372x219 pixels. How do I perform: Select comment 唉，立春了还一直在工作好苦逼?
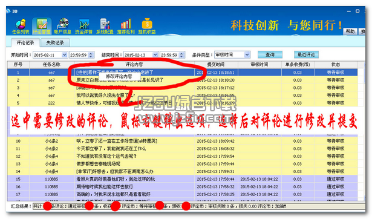(x=117, y=141)
